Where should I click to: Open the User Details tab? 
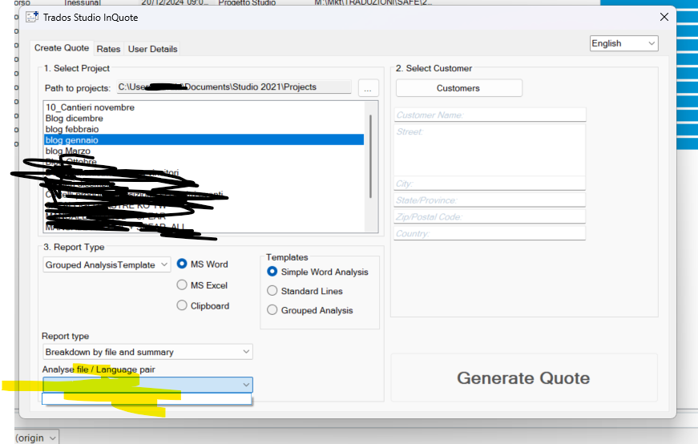click(x=152, y=49)
